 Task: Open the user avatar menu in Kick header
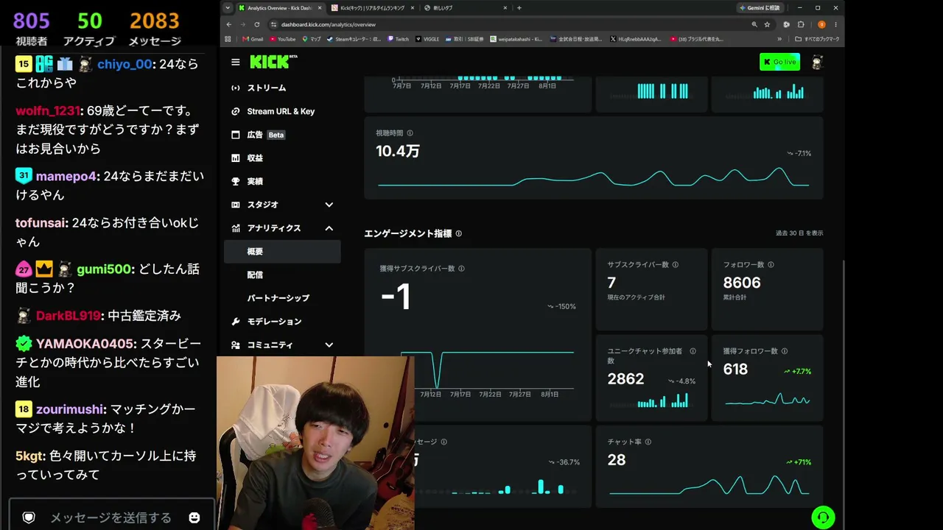coord(816,63)
